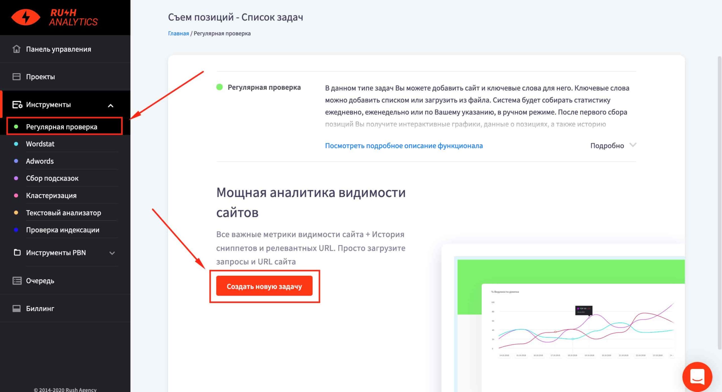Open Проверка индексации tool
Screen dimensions: 722x392
click(63, 230)
